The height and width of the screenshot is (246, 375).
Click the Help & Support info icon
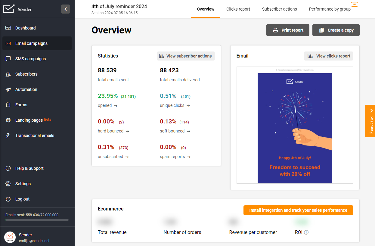pyautogui.click(x=8, y=168)
